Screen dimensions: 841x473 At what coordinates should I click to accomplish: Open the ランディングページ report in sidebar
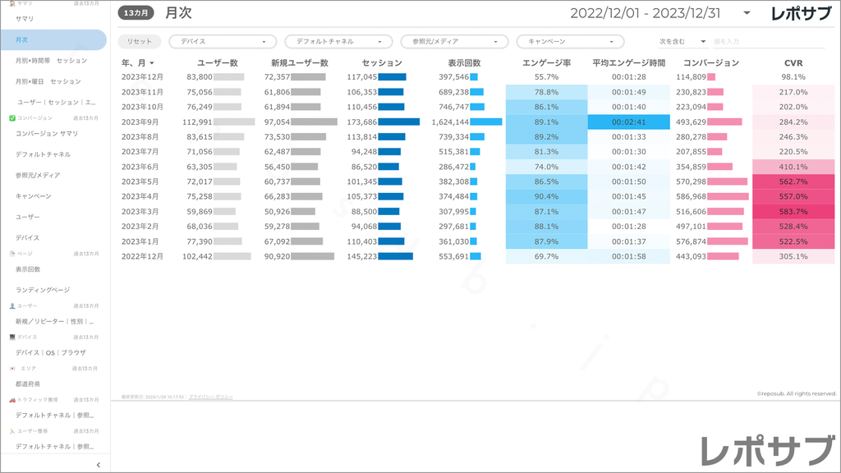[43, 290]
